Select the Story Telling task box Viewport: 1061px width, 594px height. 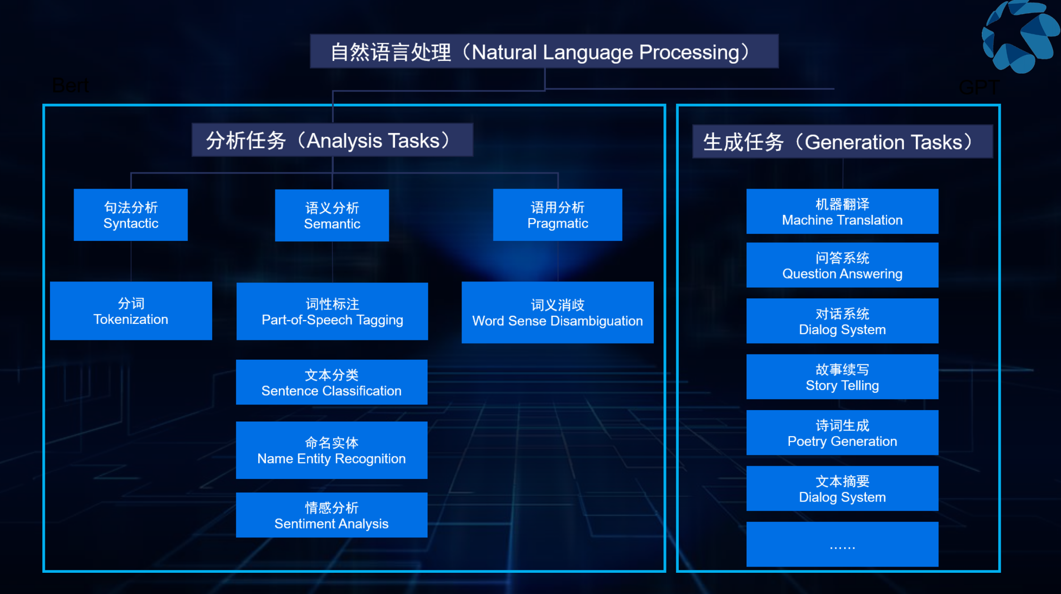(842, 377)
